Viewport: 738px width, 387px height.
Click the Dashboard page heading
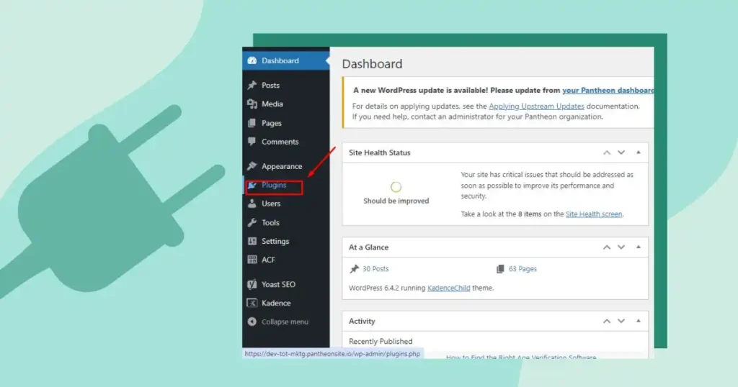coord(372,64)
